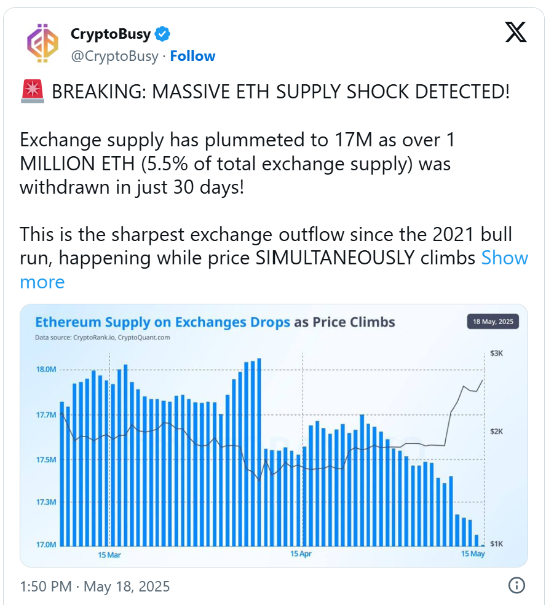Open the tweet info circle icon
546x605 pixels.
click(516, 585)
